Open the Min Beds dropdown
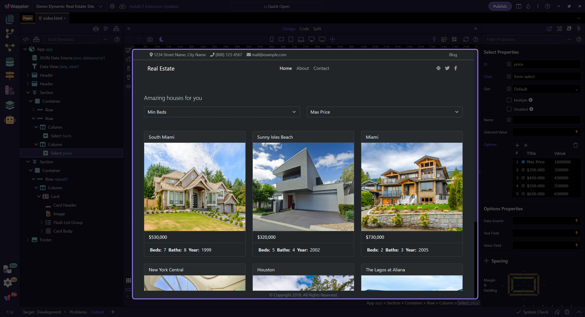Viewport: 585px width, 317px height. coord(222,112)
